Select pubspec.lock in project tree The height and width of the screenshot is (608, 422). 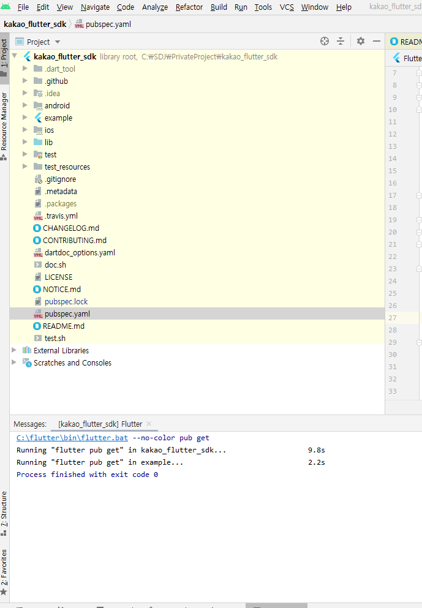click(66, 301)
